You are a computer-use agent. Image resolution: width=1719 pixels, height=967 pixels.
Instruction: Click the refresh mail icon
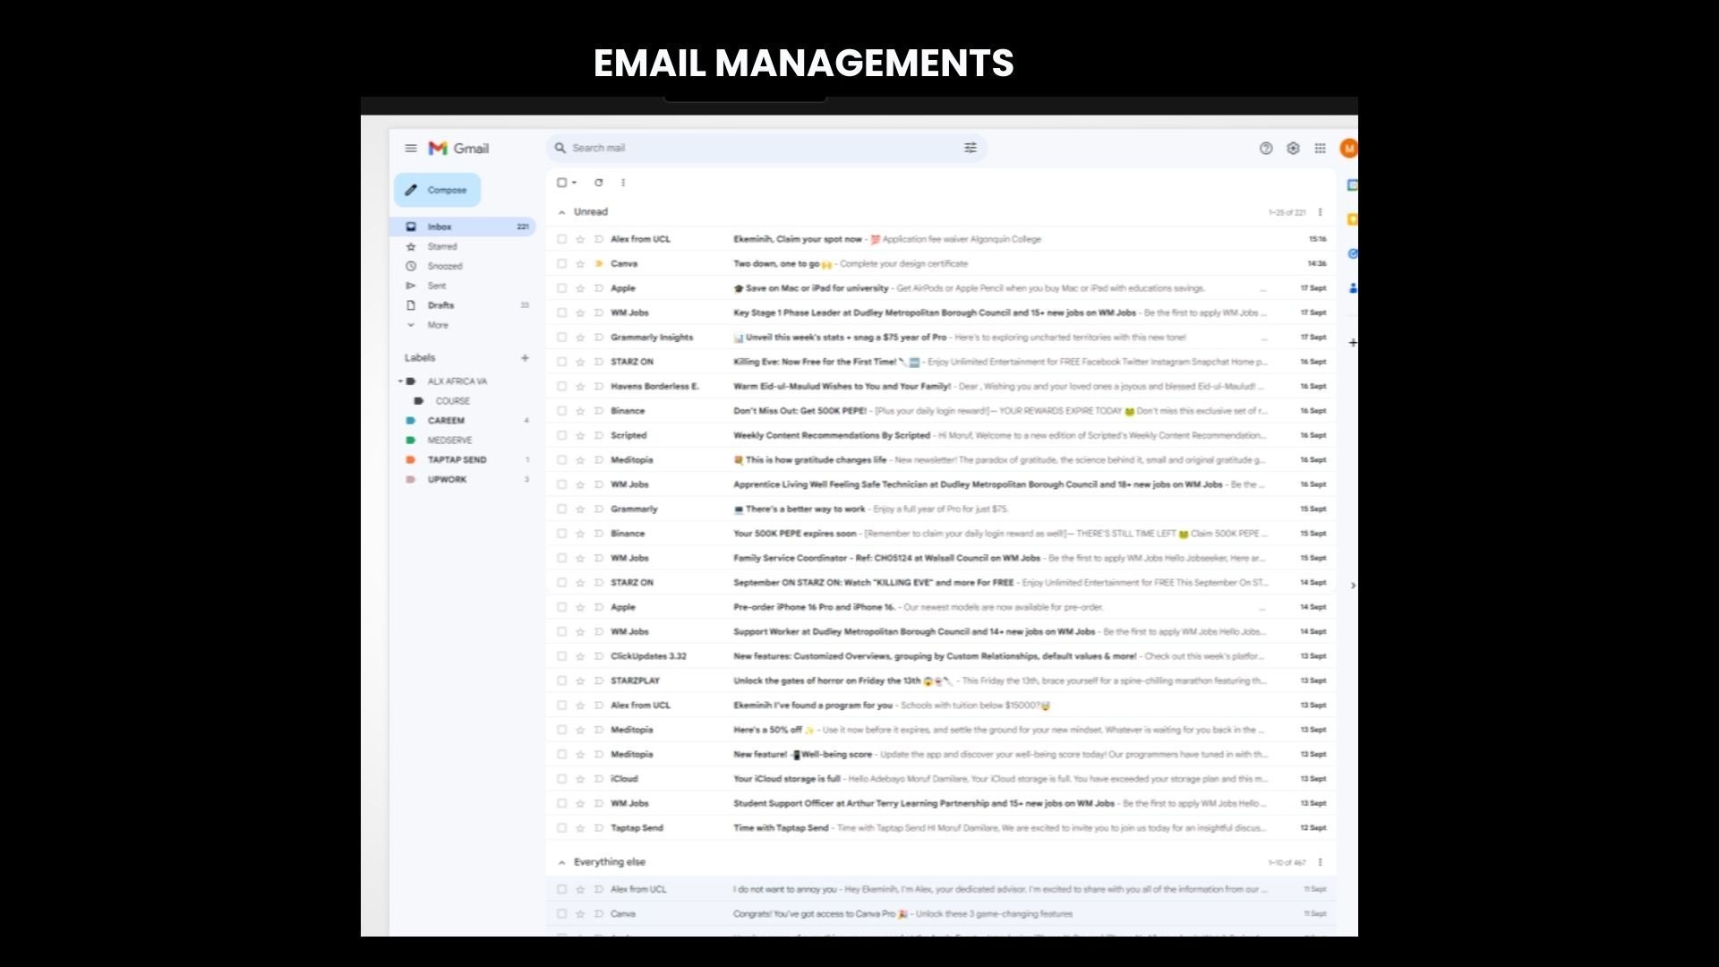(598, 183)
